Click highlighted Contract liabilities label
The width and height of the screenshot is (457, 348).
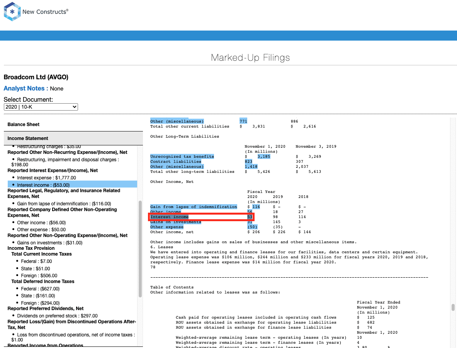[x=175, y=162]
